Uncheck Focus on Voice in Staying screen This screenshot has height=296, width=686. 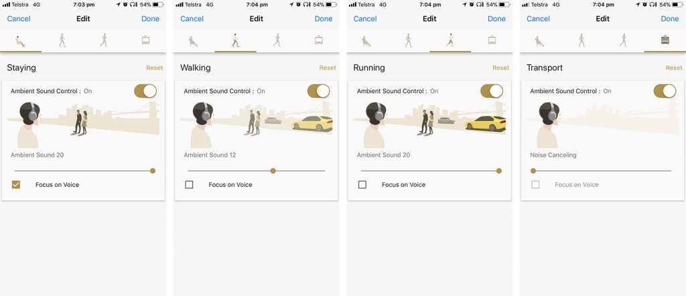(16, 185)
